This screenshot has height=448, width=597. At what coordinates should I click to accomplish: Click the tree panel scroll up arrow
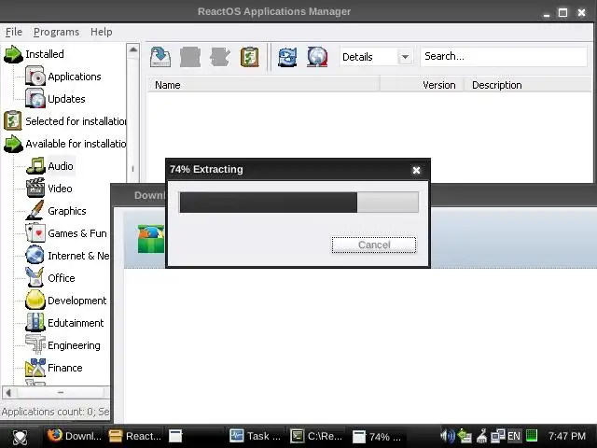click(133, 49)
